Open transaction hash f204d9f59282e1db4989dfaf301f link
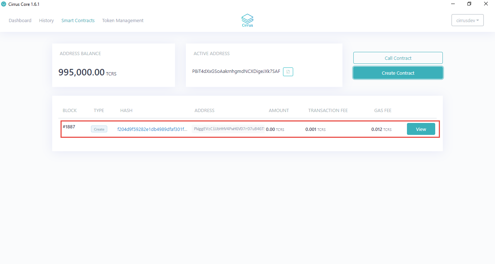This screenshot has height=264, width=495. (x=152, y=129)
